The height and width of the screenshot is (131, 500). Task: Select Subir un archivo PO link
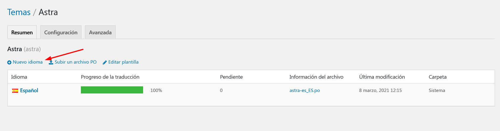[x=76, y=62]
